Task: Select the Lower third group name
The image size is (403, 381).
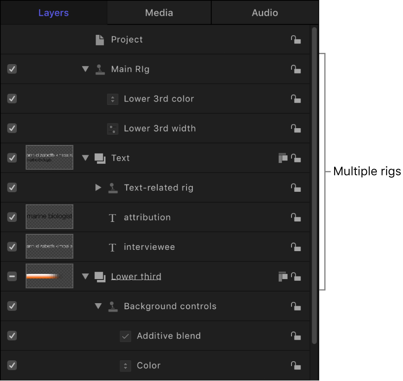Action: pyautogui.click(x=136, y=277)
